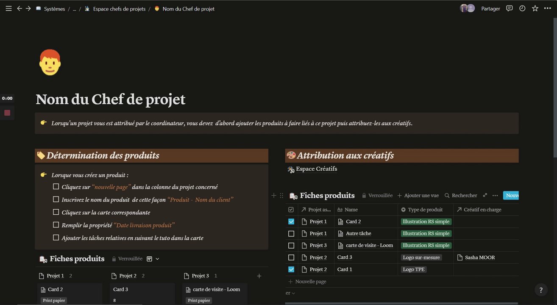Image resolution: width=557 pixels, height=305 pixels.
Task: Click the Partager button
Action: 490,8
